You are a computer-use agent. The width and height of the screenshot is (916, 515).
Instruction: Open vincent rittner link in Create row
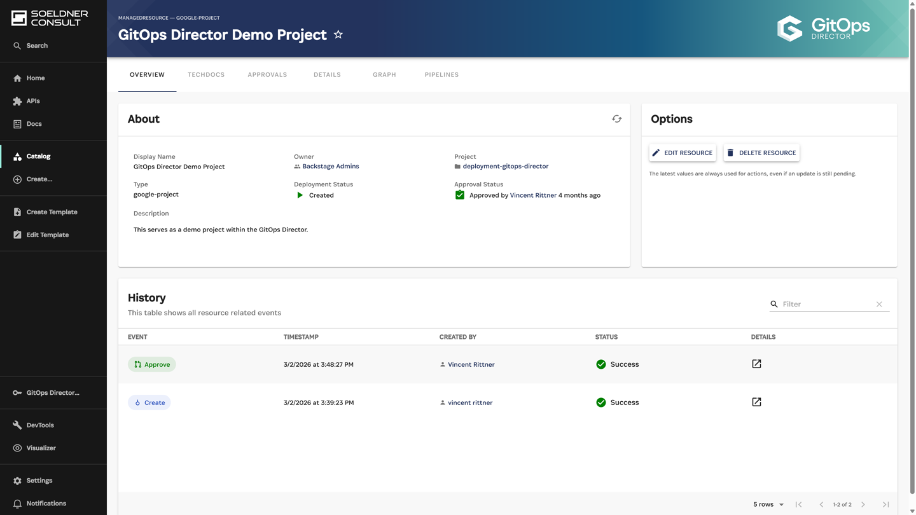(x=470, y=402)
